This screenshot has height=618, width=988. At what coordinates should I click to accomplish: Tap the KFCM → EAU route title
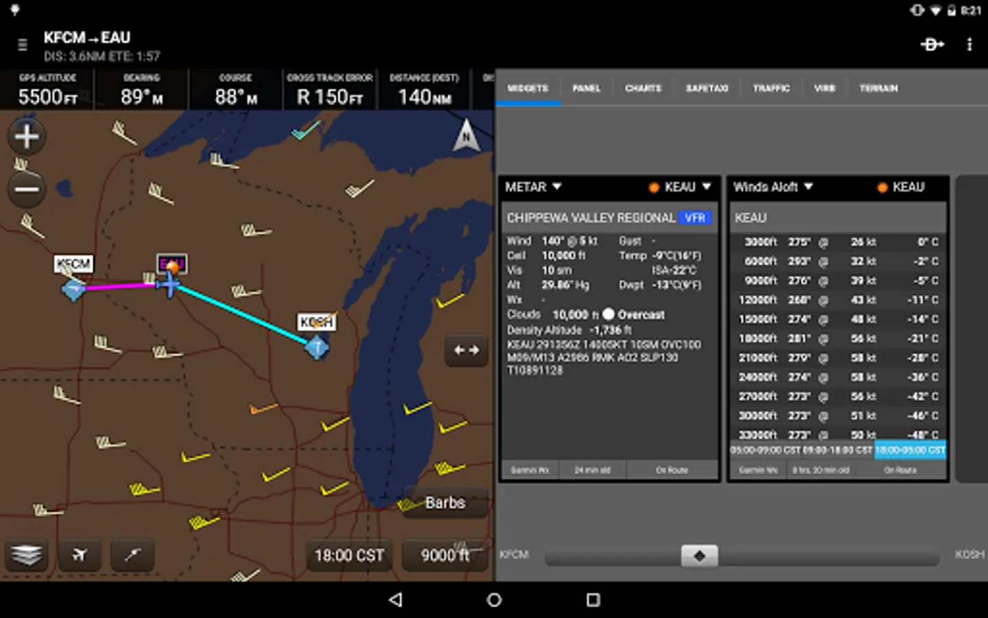coord(87,38)
